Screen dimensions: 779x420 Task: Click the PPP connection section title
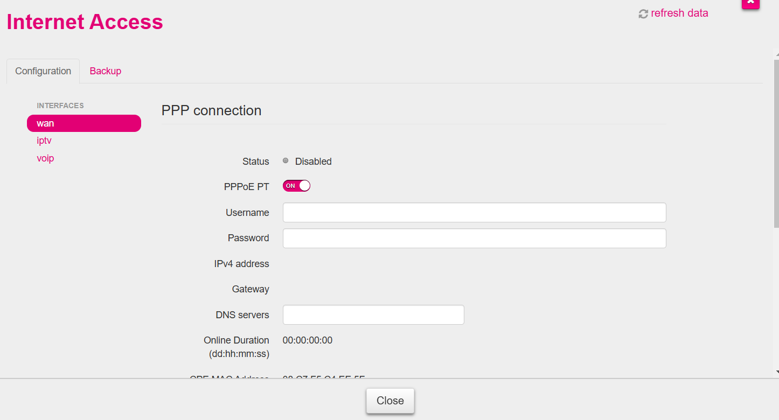click(x=211, y=110)
